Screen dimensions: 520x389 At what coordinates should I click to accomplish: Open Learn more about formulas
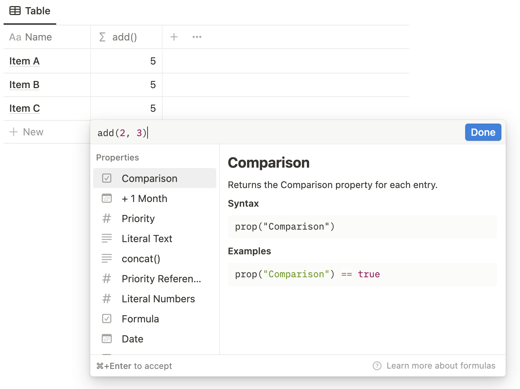441,366
